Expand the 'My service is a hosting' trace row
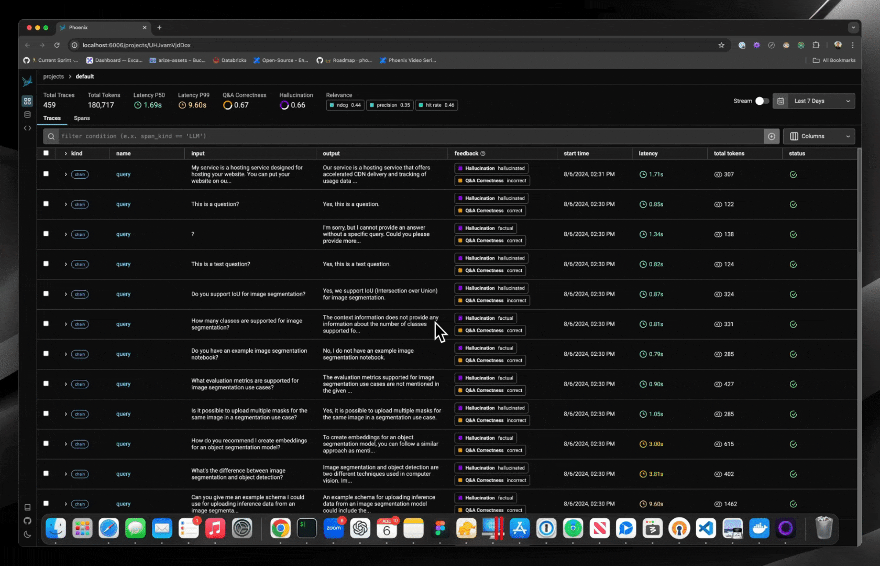This screenshot has height=566, width=880. tap(65, 175)
